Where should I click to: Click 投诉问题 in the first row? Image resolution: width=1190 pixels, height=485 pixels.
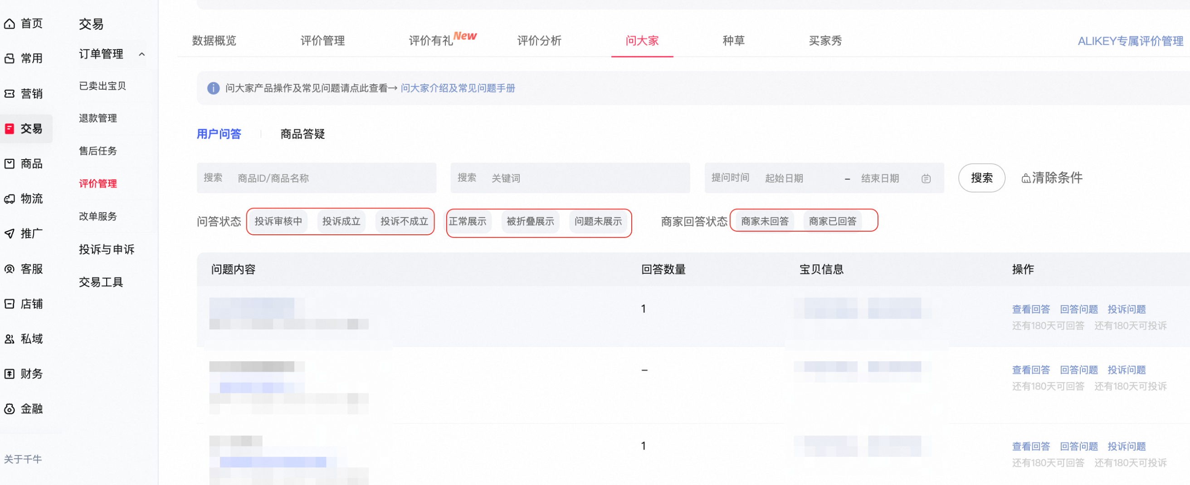tap(1127, 309)
